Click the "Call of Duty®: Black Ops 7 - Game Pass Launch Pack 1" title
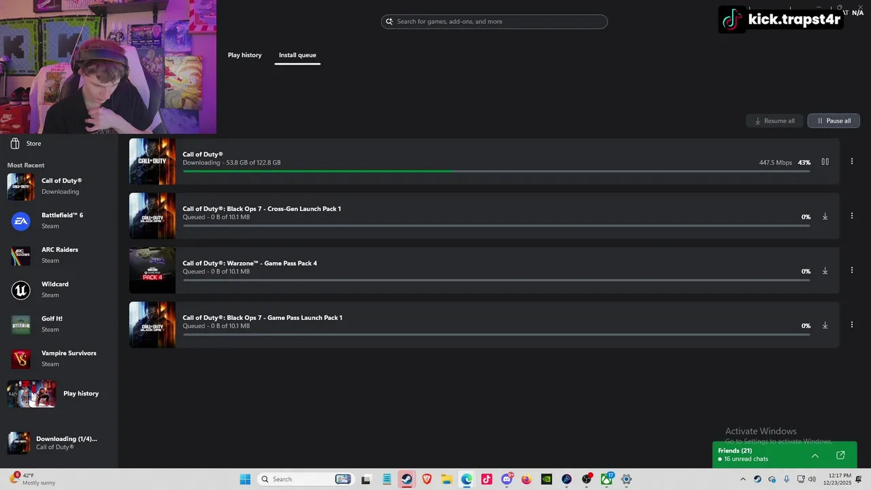Image resolution: width=871 pixels, height=490 pixels. tap(262, 318)
